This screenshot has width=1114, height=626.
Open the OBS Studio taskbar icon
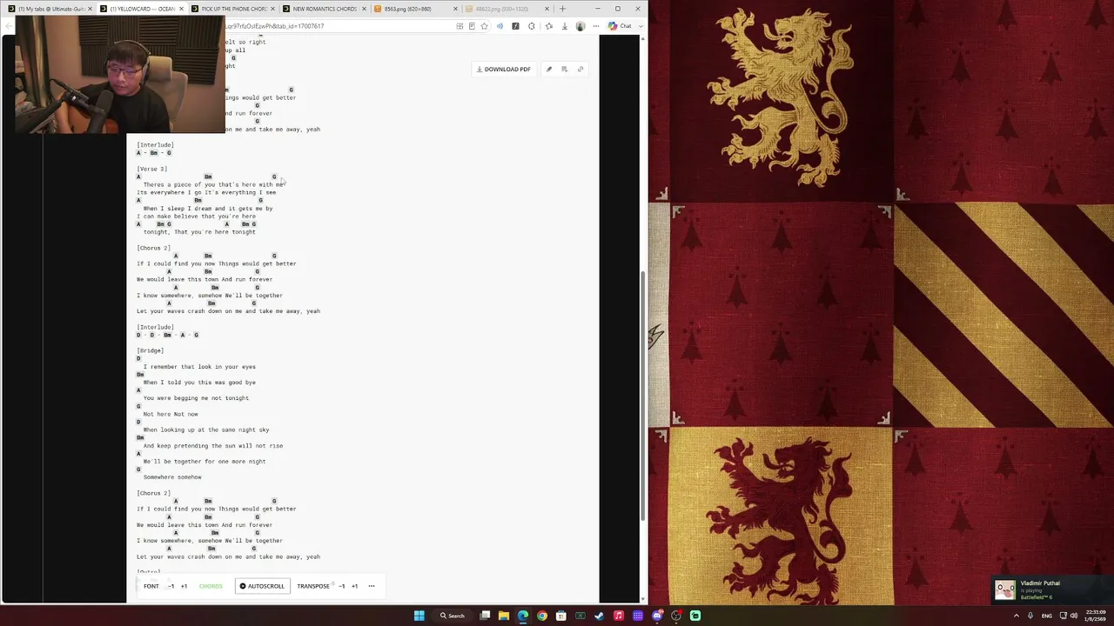pos(676,616)
